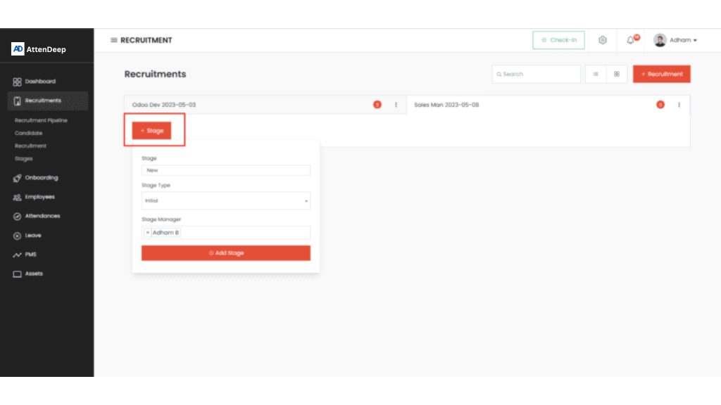Viewport: 721px width, 405px height.
Task: Open notifications bell icon
Action: click(x=630, y=40)
